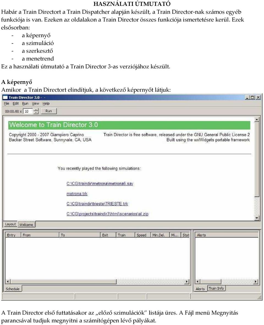The image size is (264, 325).
Task: Select the Alerts tab at bottom
Action: click(200, 289)
